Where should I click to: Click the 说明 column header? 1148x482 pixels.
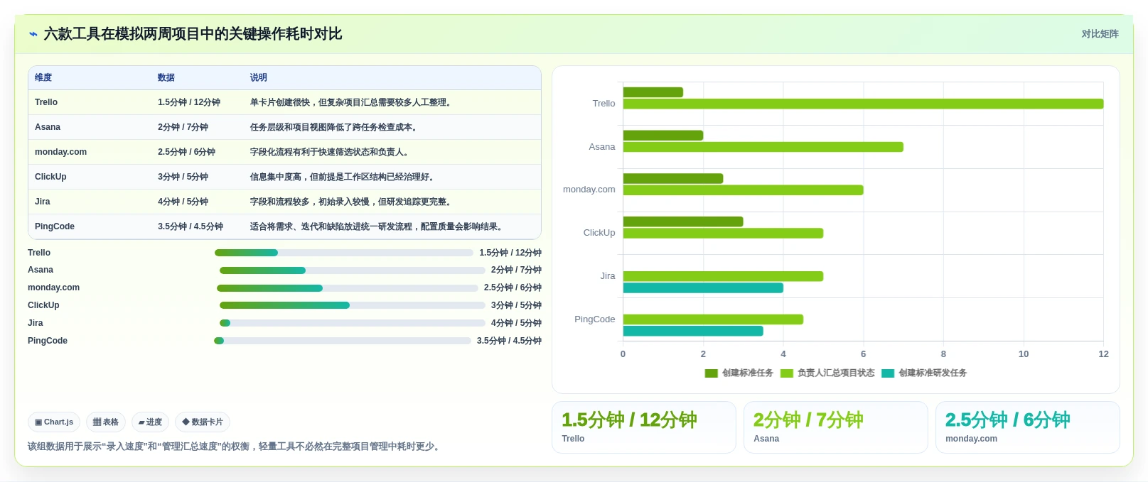click(x=259, y=78)
